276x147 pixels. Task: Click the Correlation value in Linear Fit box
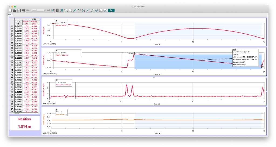click(239, 62)
